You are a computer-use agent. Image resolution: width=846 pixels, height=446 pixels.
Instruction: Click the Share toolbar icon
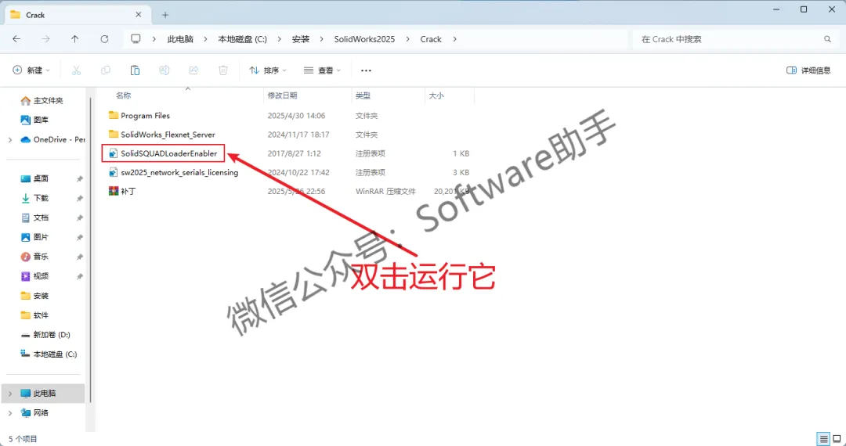tap(193, 70)
